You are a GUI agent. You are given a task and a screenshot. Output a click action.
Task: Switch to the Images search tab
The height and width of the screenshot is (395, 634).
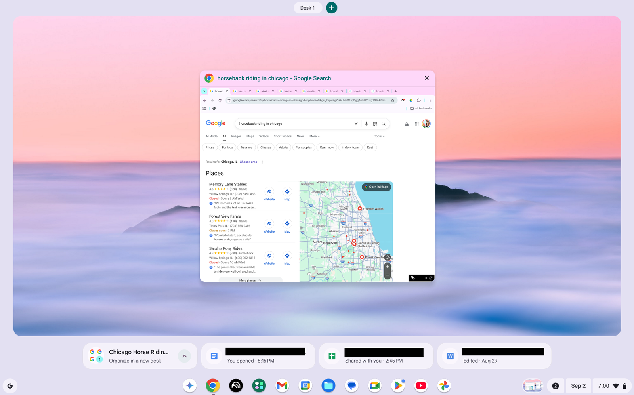pyautogui.click(x=236, y=136)
